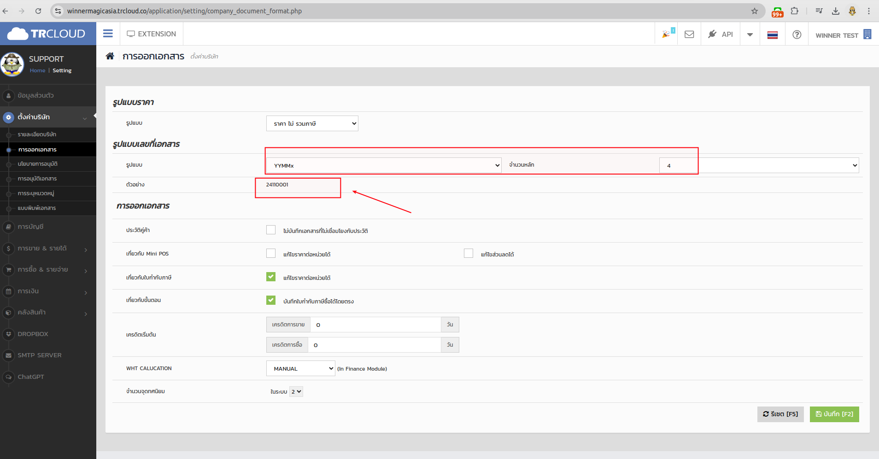Image resolution: width=879 pixels, height=459 pixels.
Task: Click the รีเซต [F5] button
Action: pos(780,414)
